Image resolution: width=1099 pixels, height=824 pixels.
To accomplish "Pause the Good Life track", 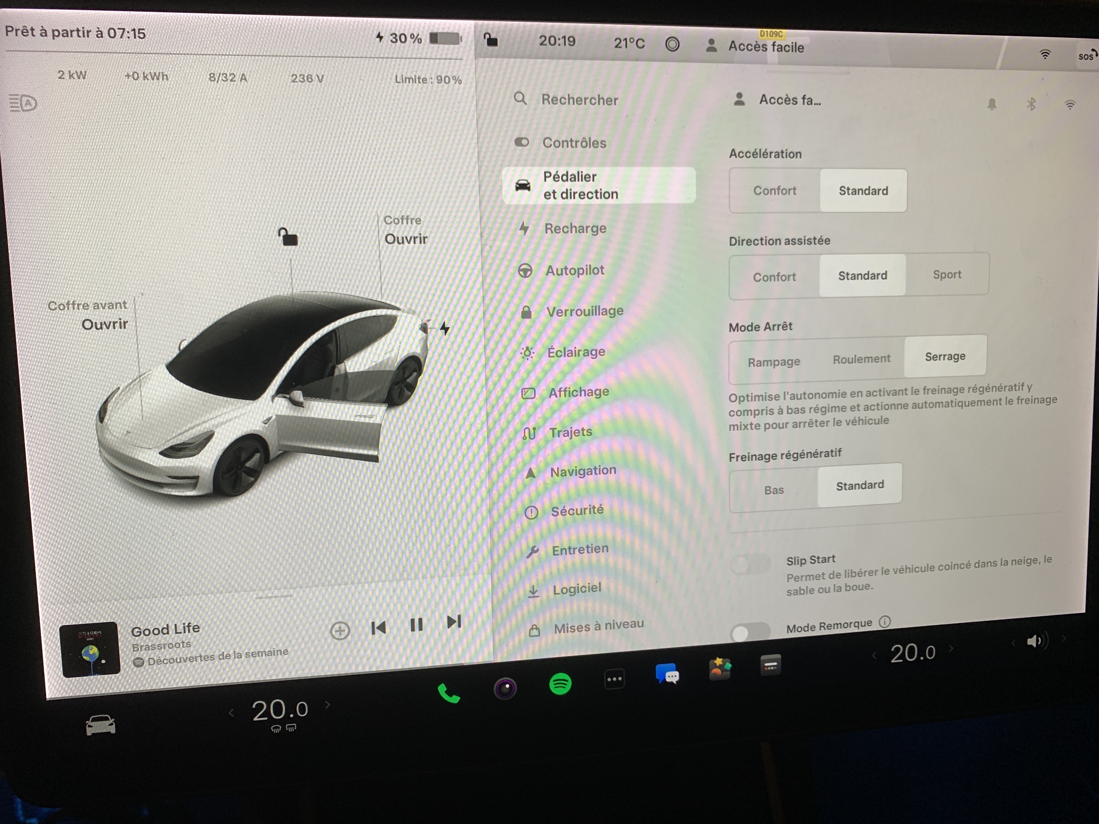I will click(x=416, y=625).
